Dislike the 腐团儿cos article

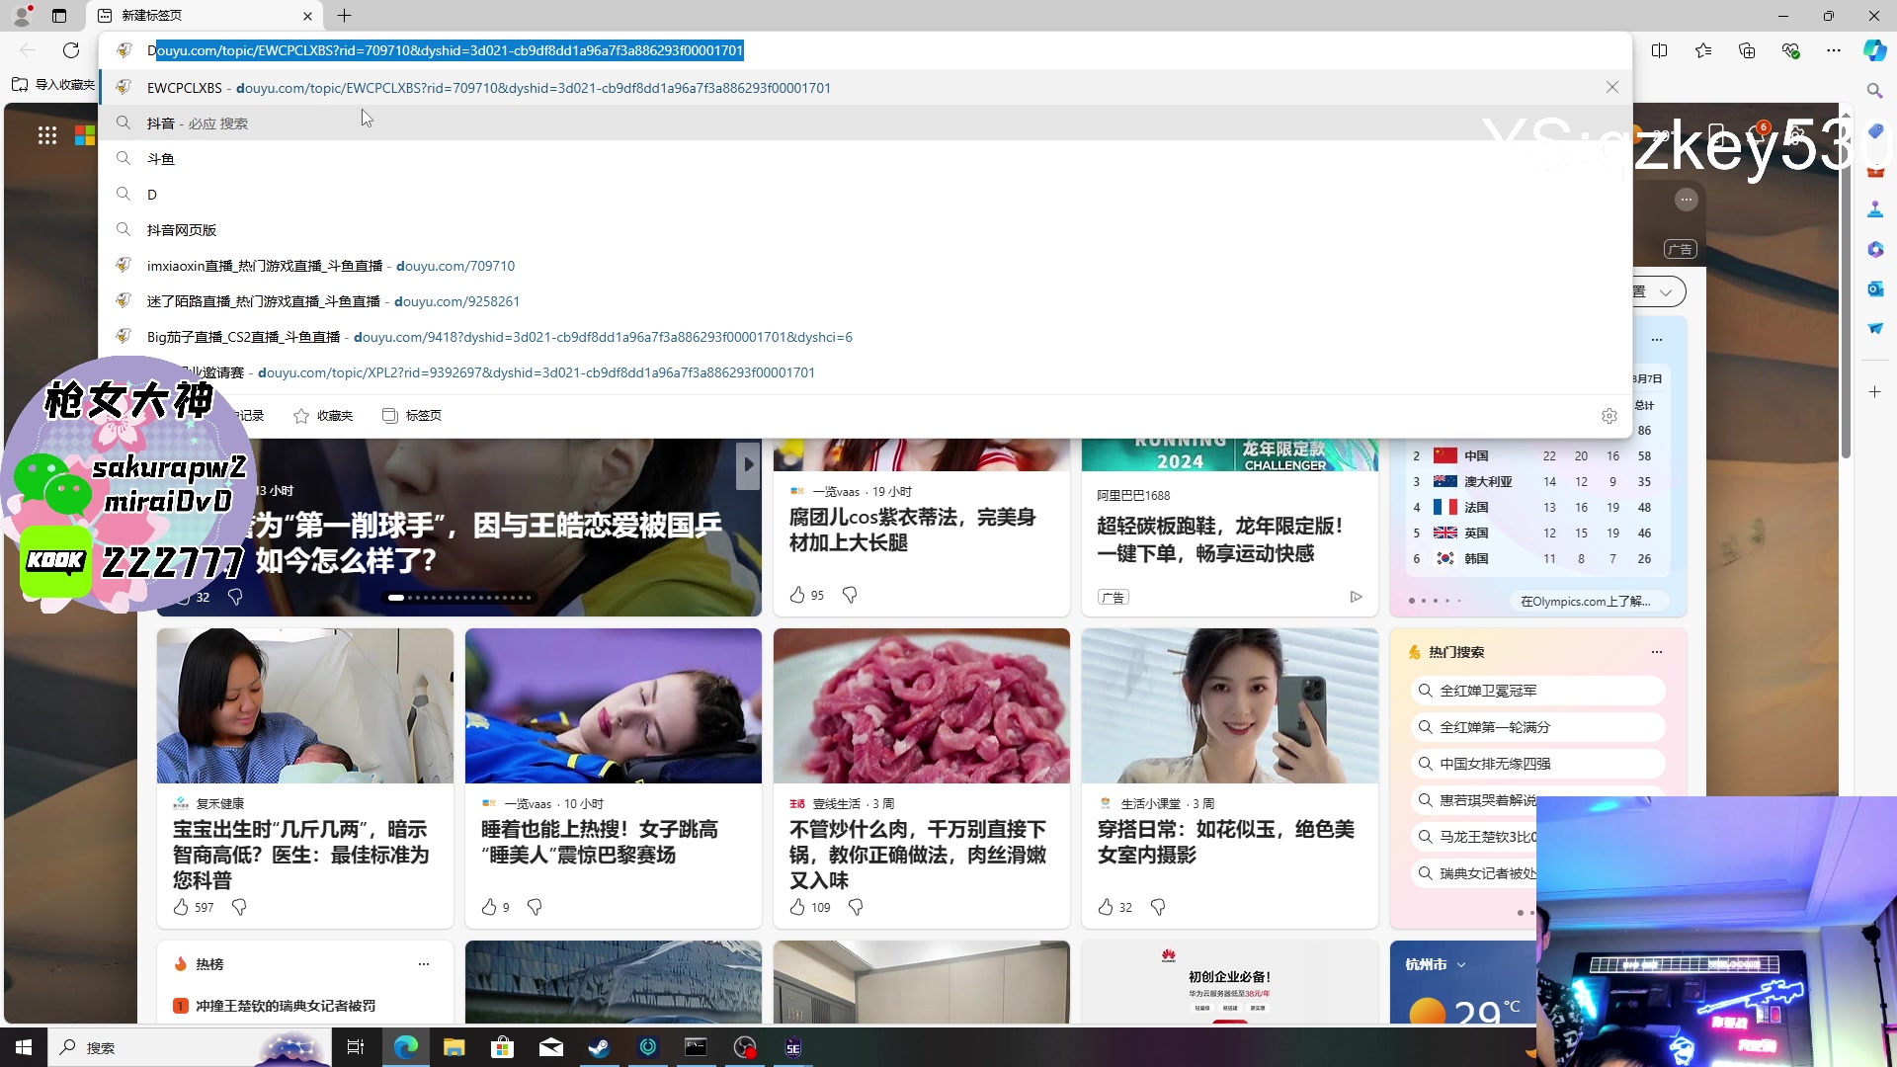(850, 595)
